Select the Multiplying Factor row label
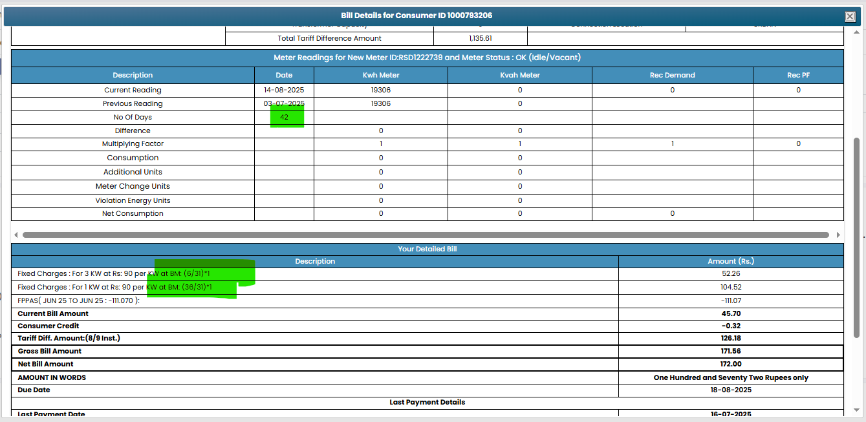The width and height of the screenshot is (866, 422). (133, 144)
